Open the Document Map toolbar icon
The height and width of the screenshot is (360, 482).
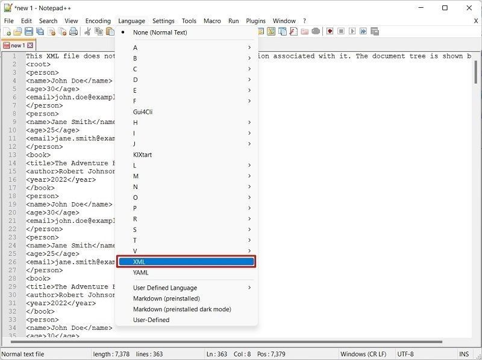tap(271, 31)
